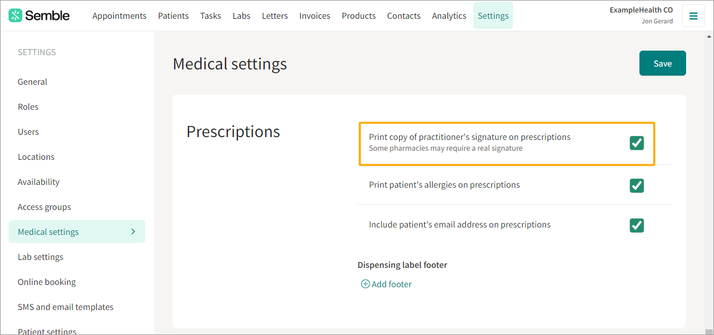Click Jon Gerard account name

(x=658, y=21)
